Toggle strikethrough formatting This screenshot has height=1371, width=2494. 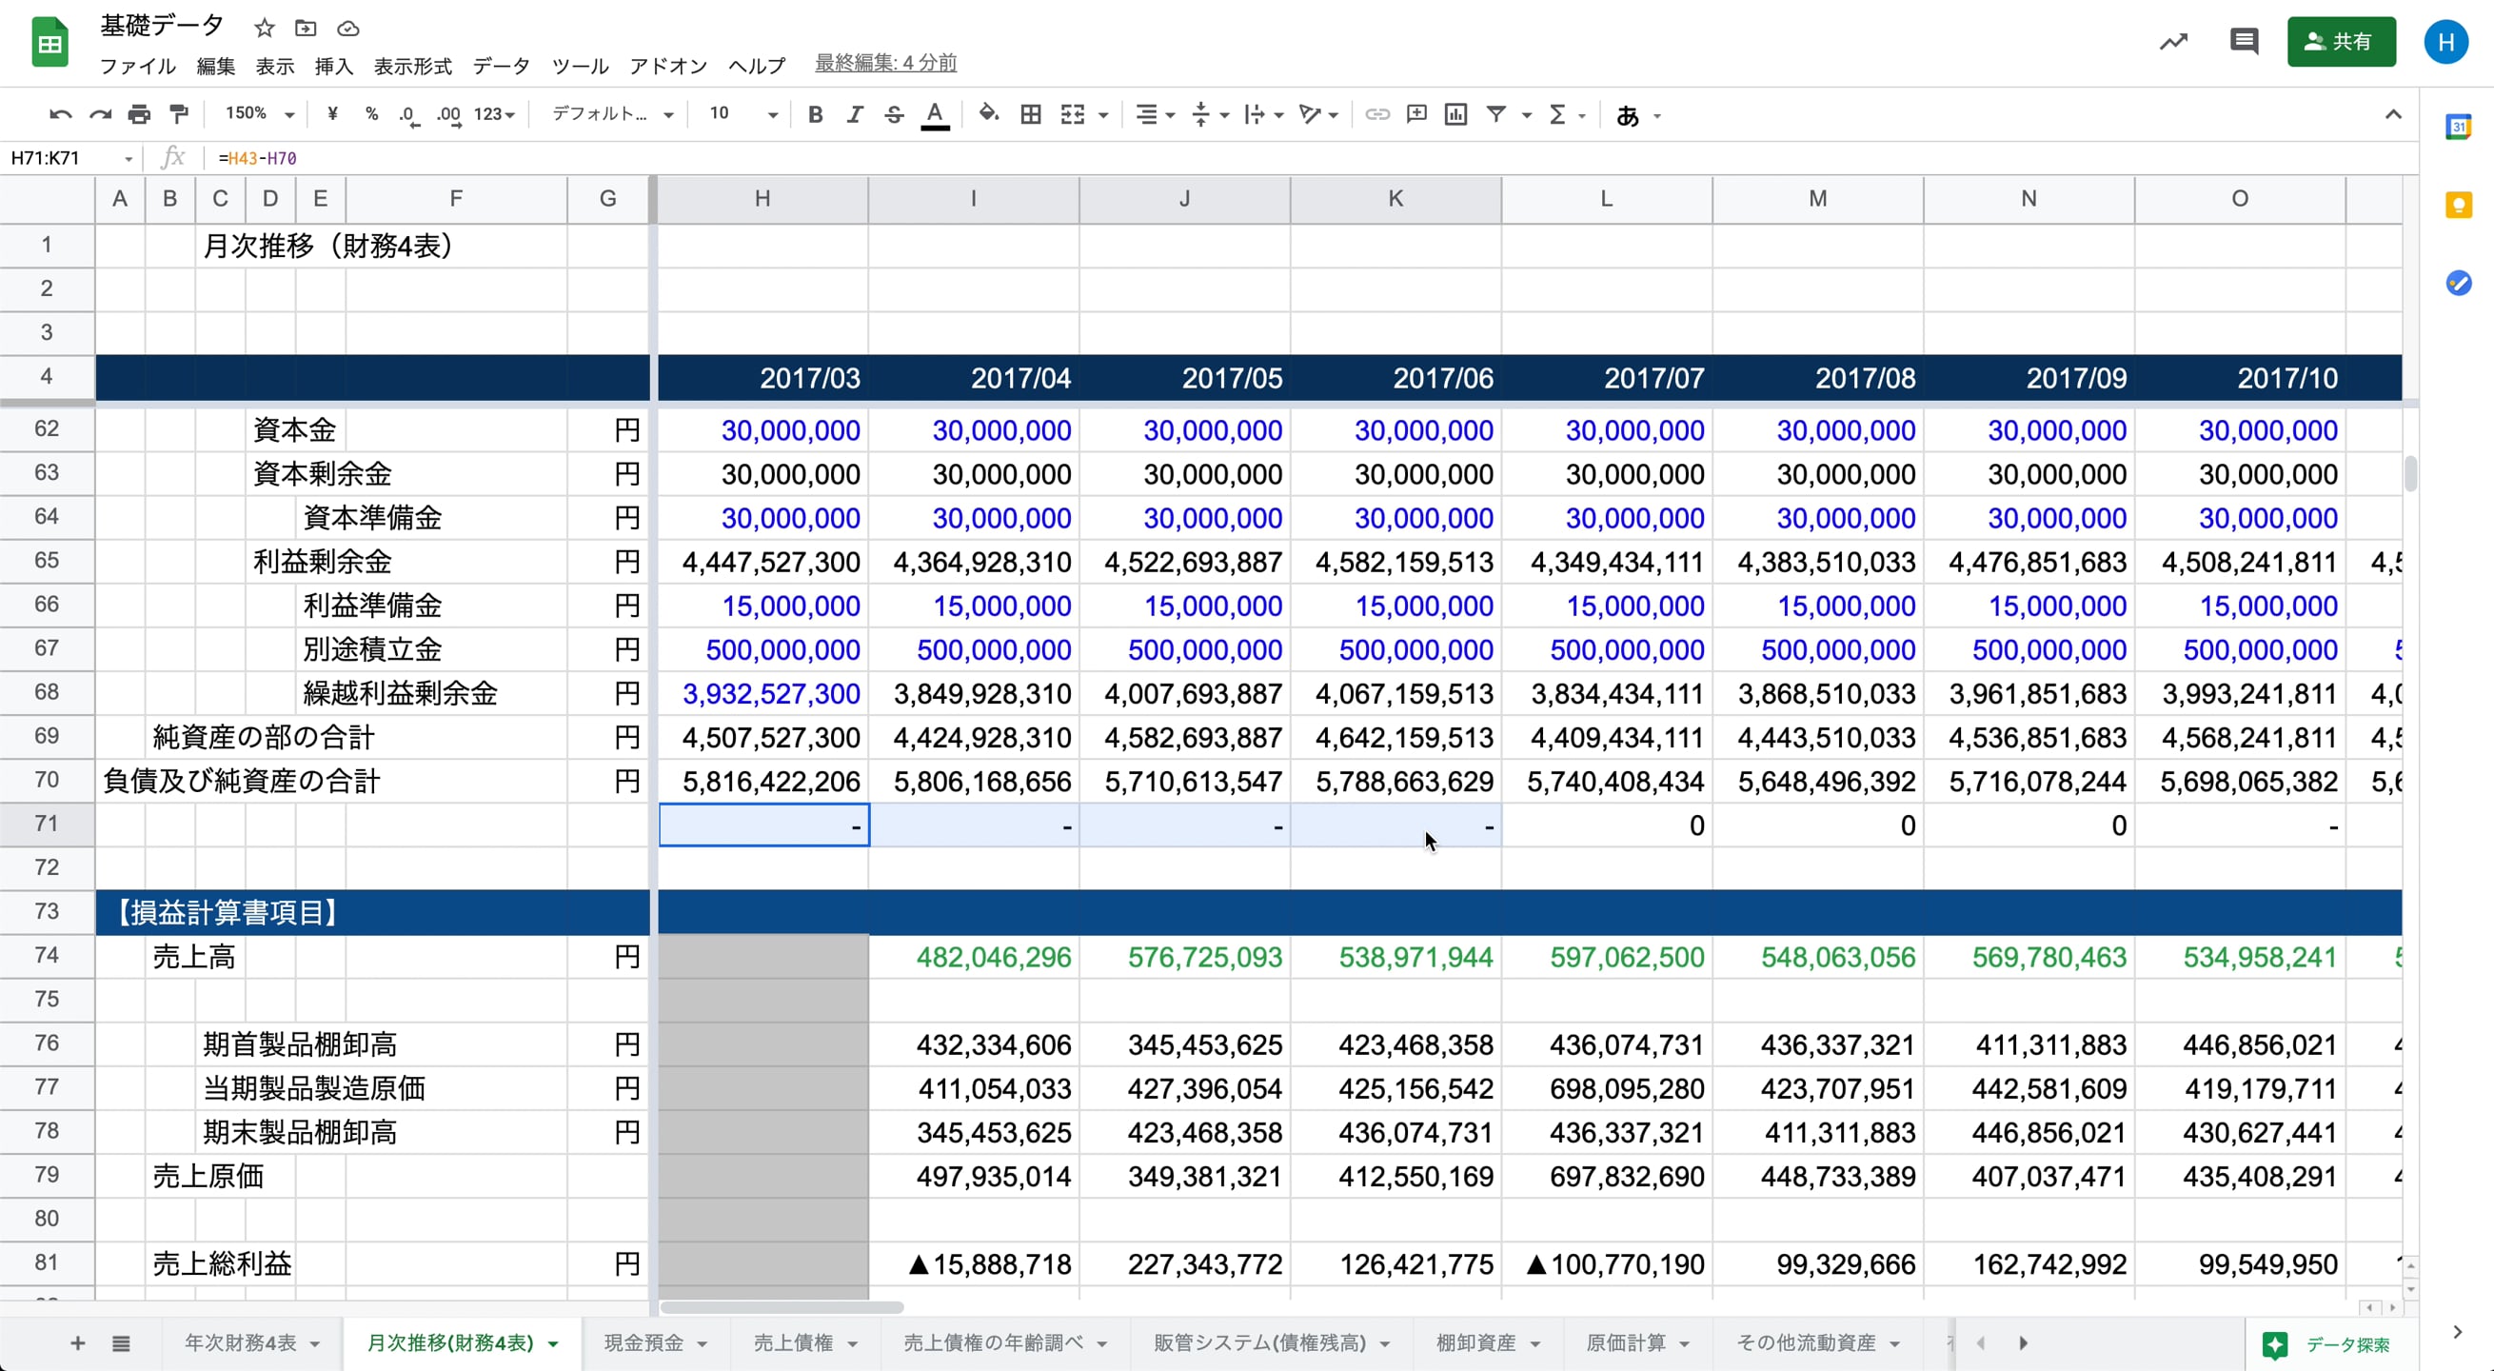coord(894,114)
